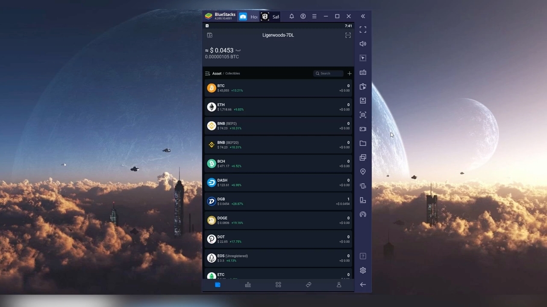Open the BlueStacks hamburger menu
The image size is (547, 307).
pyautogui.click(x=314, y=16)
